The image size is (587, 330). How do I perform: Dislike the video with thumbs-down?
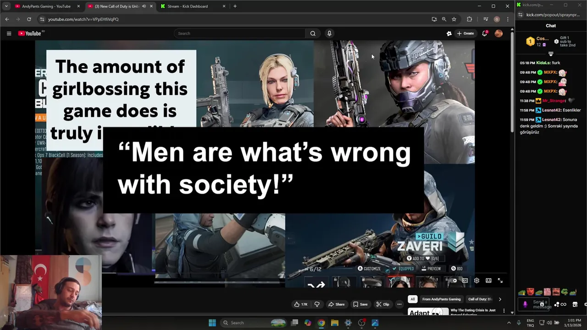(316, 304)
